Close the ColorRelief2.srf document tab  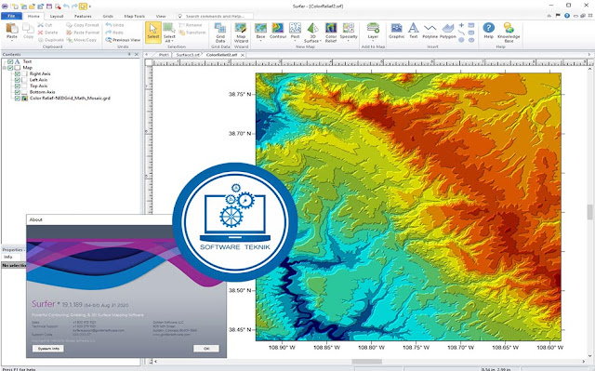[243, 55]
